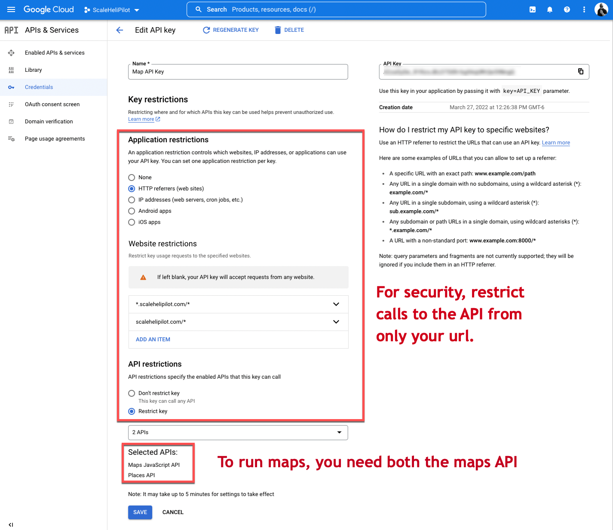This screenshot has width=613, height=530.
Task: Select Don't restrict key option
Action: (132, 393)
